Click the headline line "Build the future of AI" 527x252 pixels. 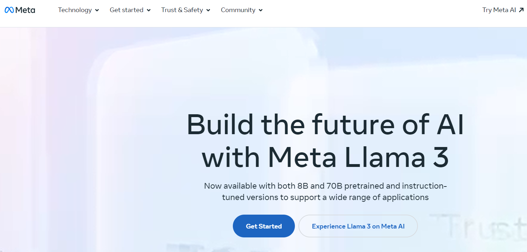tap(325, 125)
